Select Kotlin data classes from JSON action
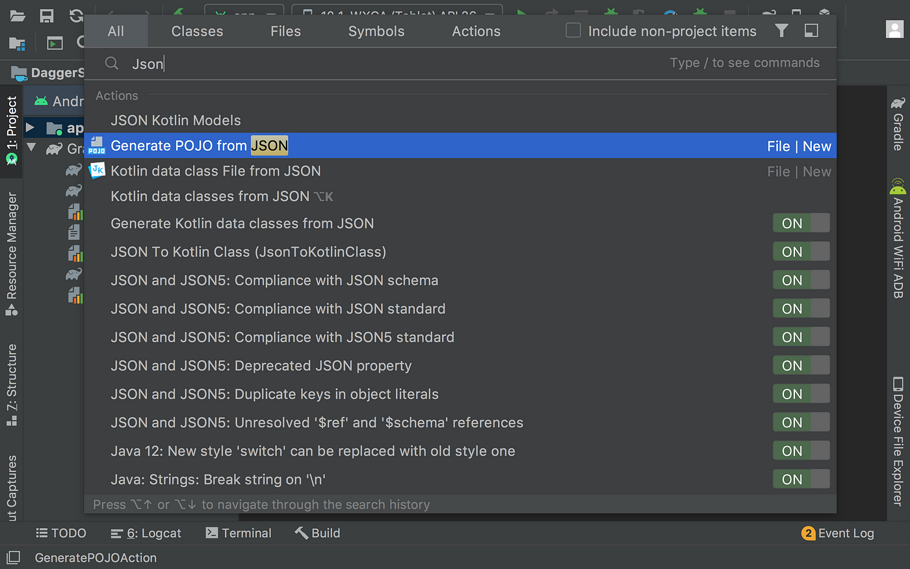The height and width of the screenshot is (569, 910). click(x=460, y=196)
